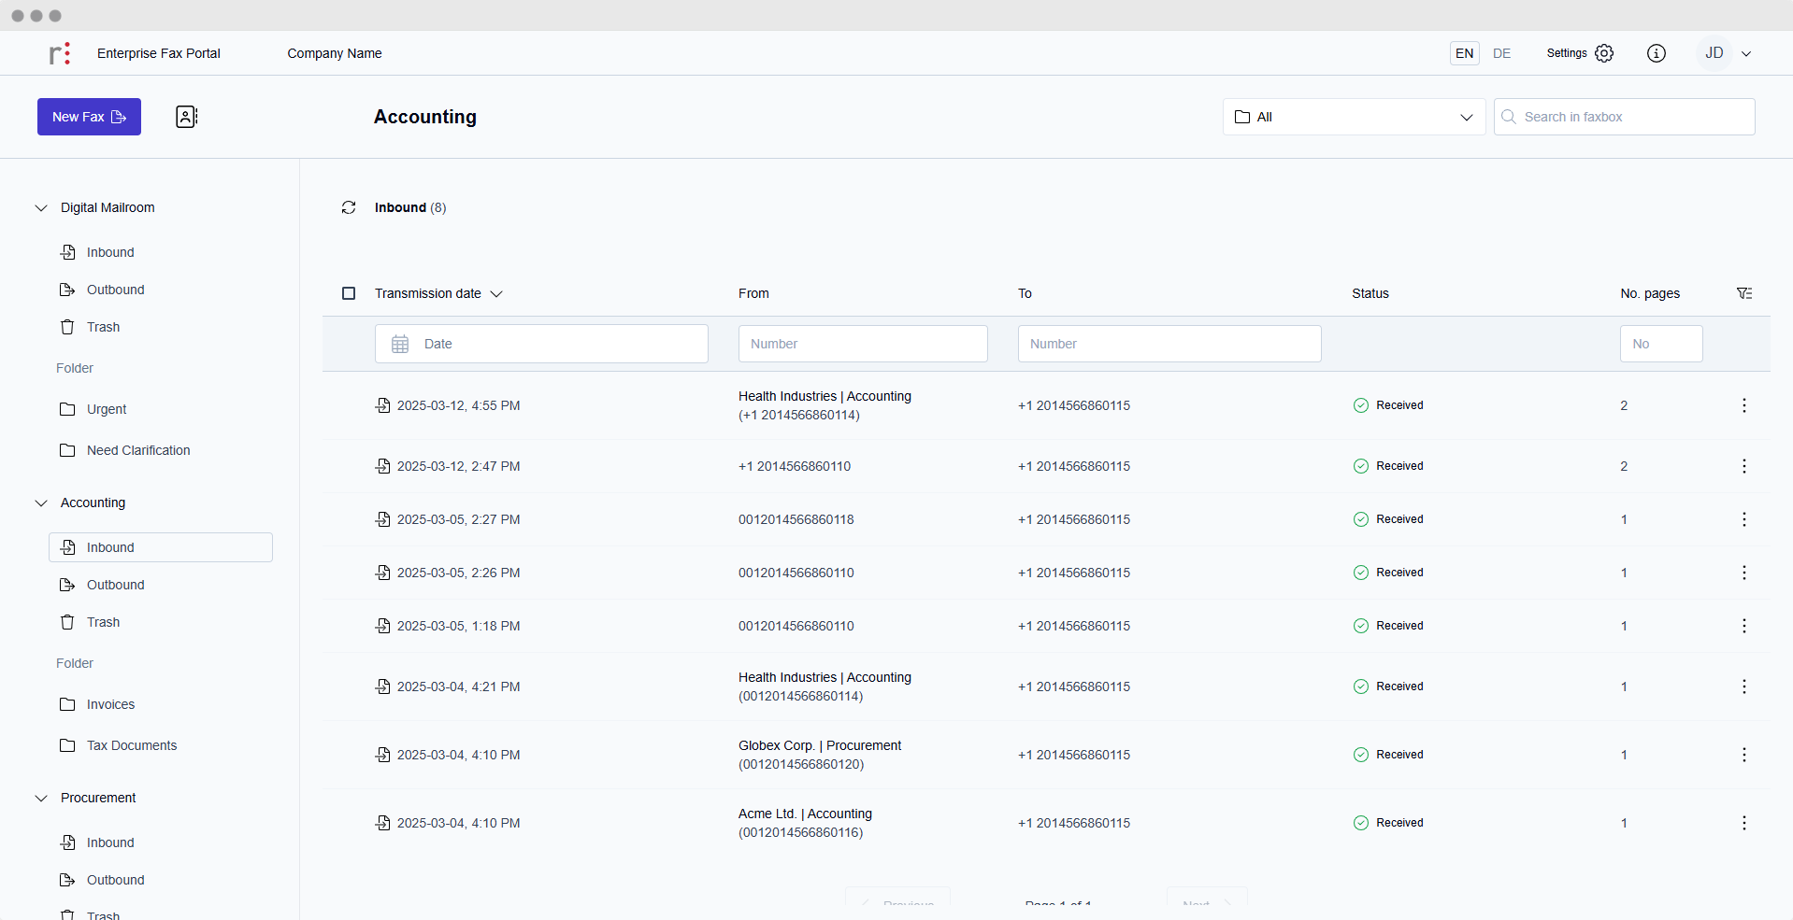The image size is (1793, 920).
Task: Click the information circle icon
Action: pos(1657,53)
